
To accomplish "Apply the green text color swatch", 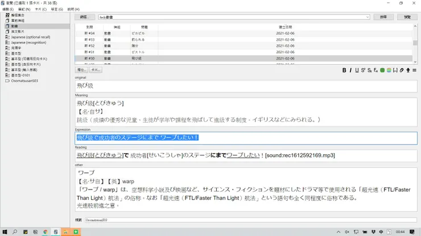I will [x=382, y=70].
